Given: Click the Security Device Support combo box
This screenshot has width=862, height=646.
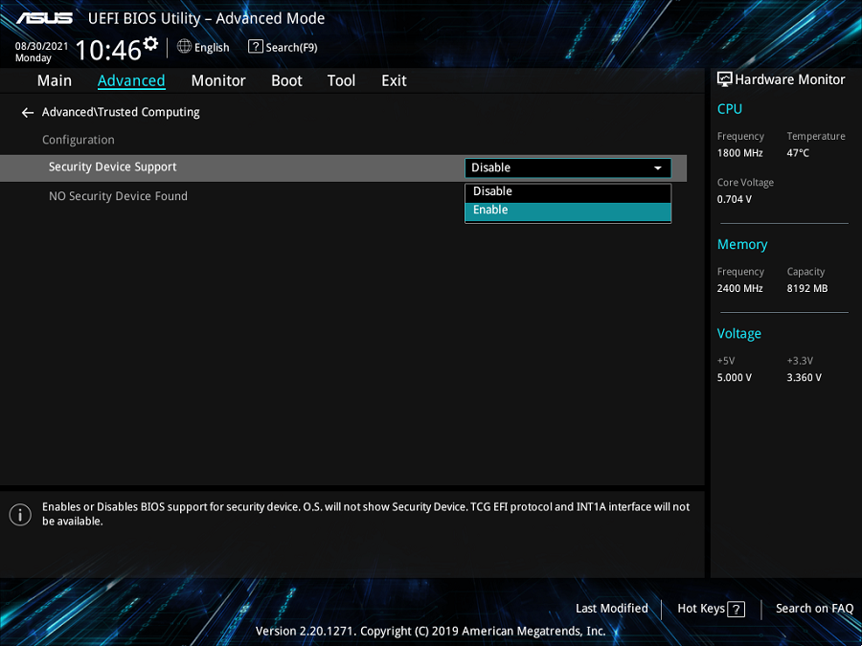Looking at the screenshot, I should coord(568,168).
